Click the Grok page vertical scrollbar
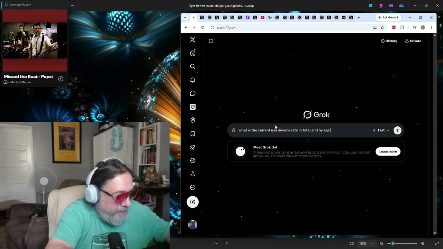This screenshot has height=249, width=443. (435, 134)
